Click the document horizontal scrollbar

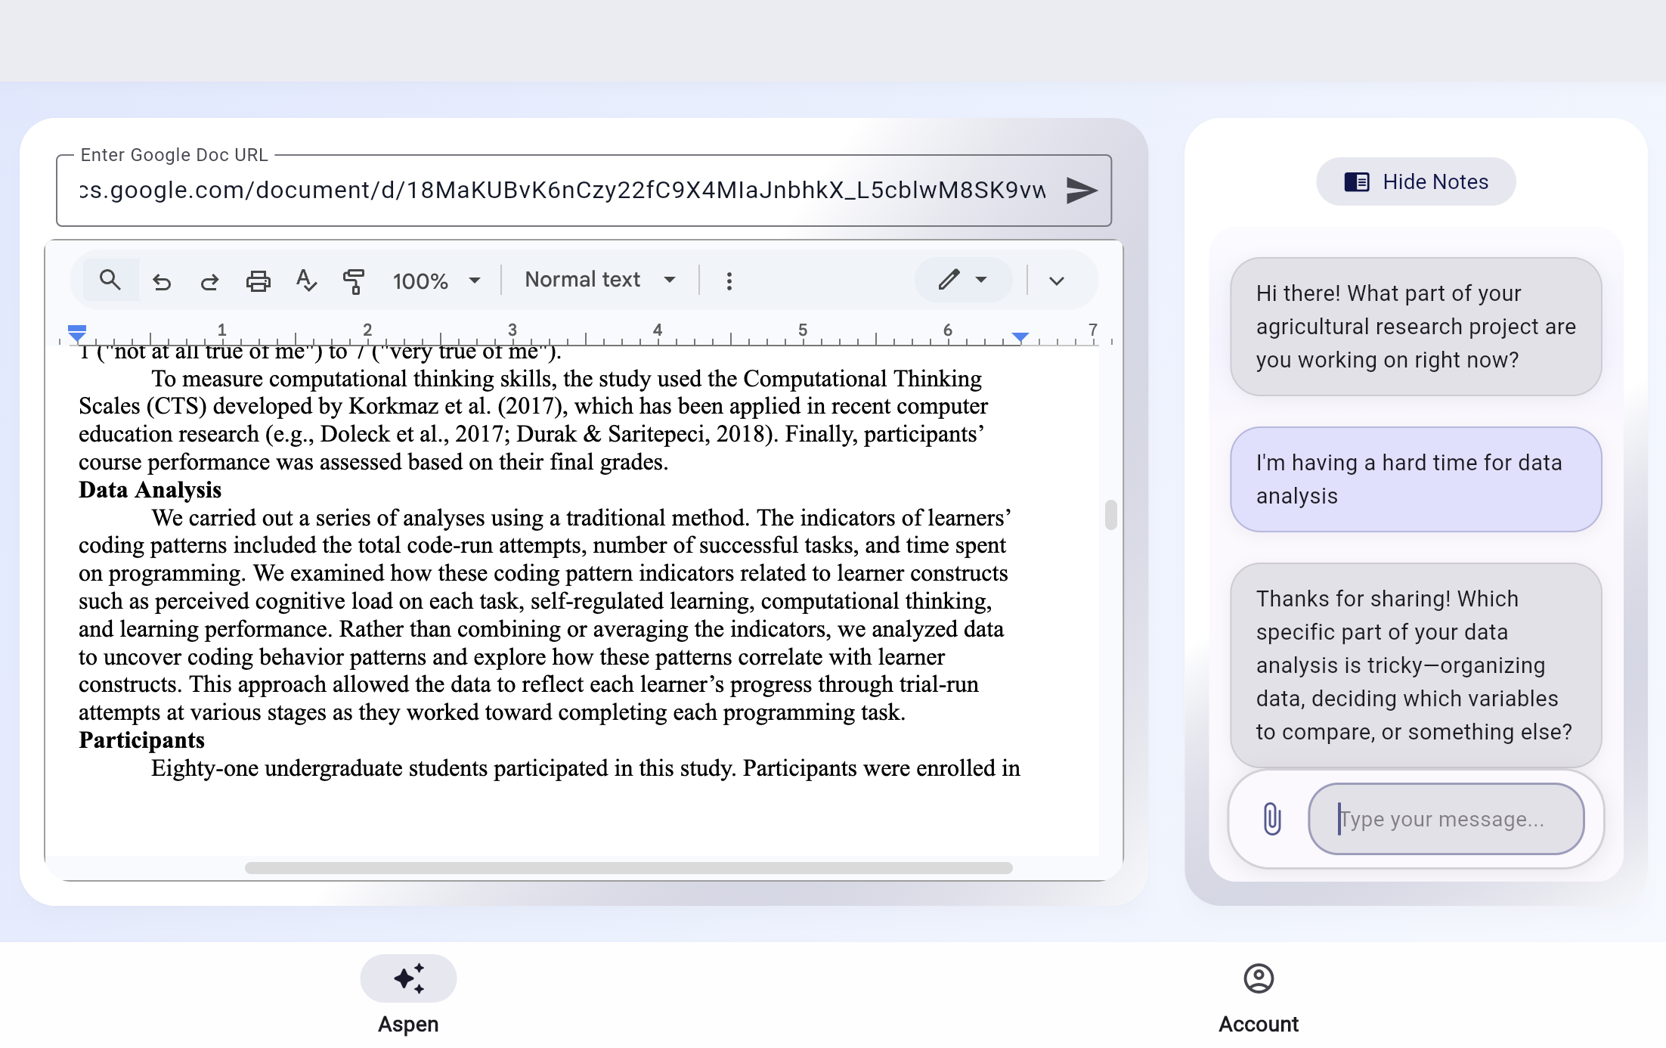(628, 868)
